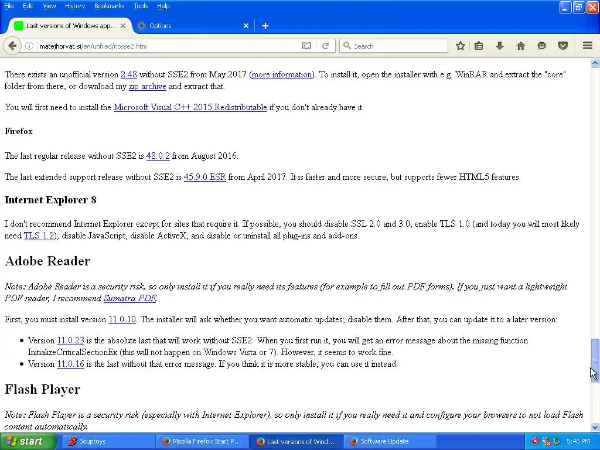
Task: Click the 'Adobe Reader' heading
Action: [x=47, y=261]
